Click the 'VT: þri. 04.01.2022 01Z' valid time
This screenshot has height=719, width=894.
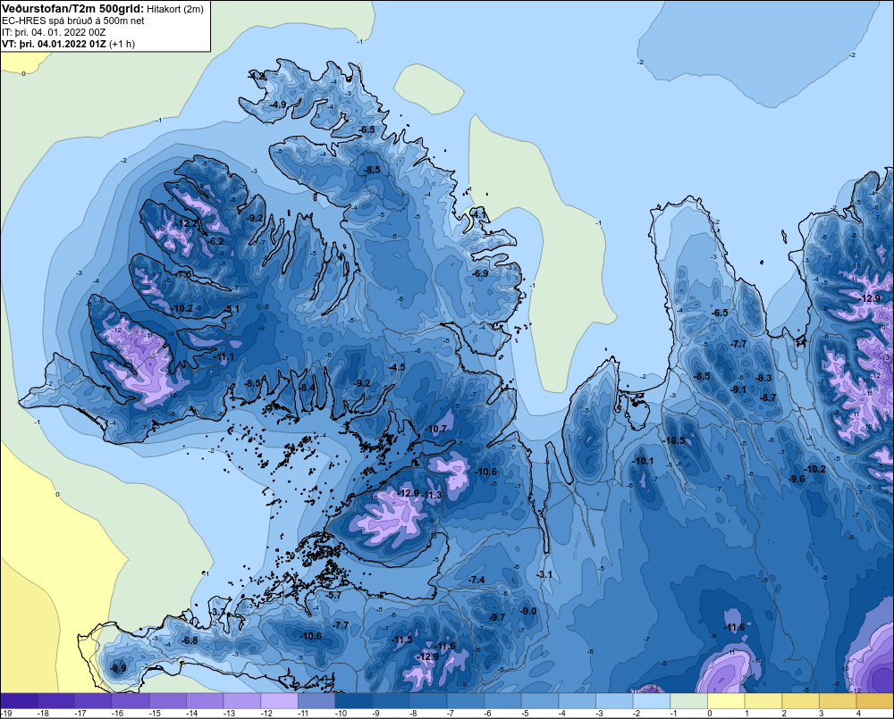click(x=53, y=44)
